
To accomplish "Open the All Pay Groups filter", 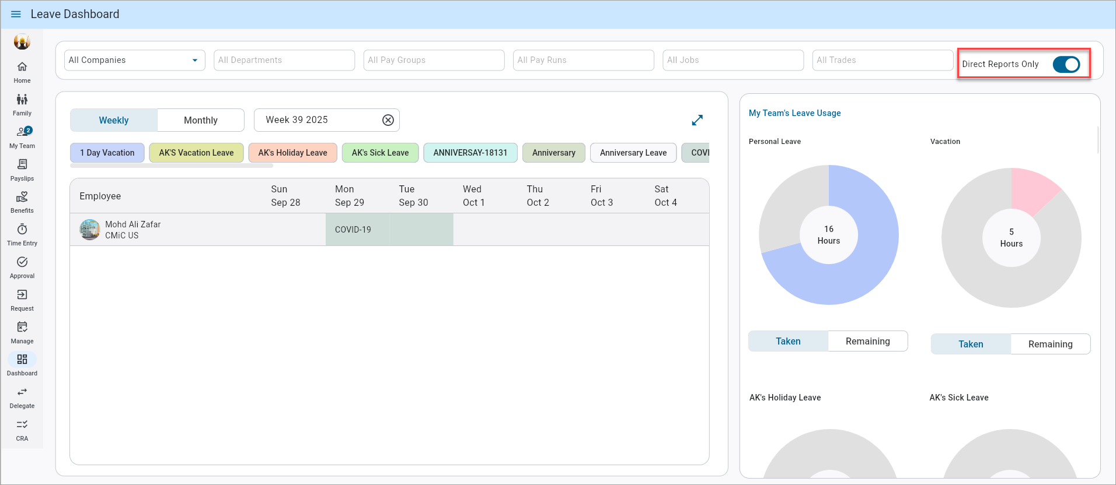I will pos(434,60).
